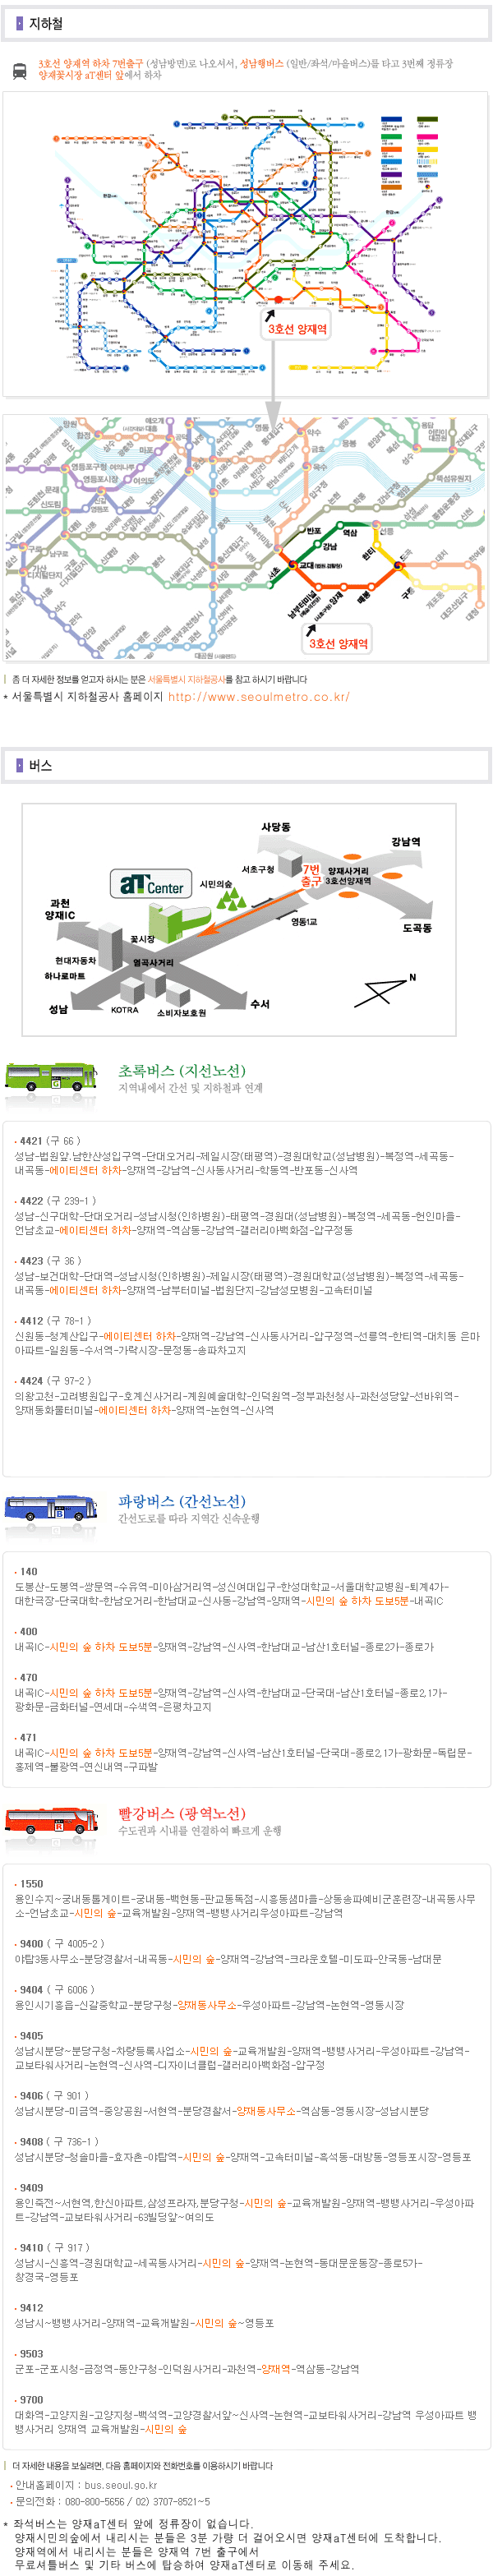Click the red 7번 출구 label on map

tap(311, 875)
